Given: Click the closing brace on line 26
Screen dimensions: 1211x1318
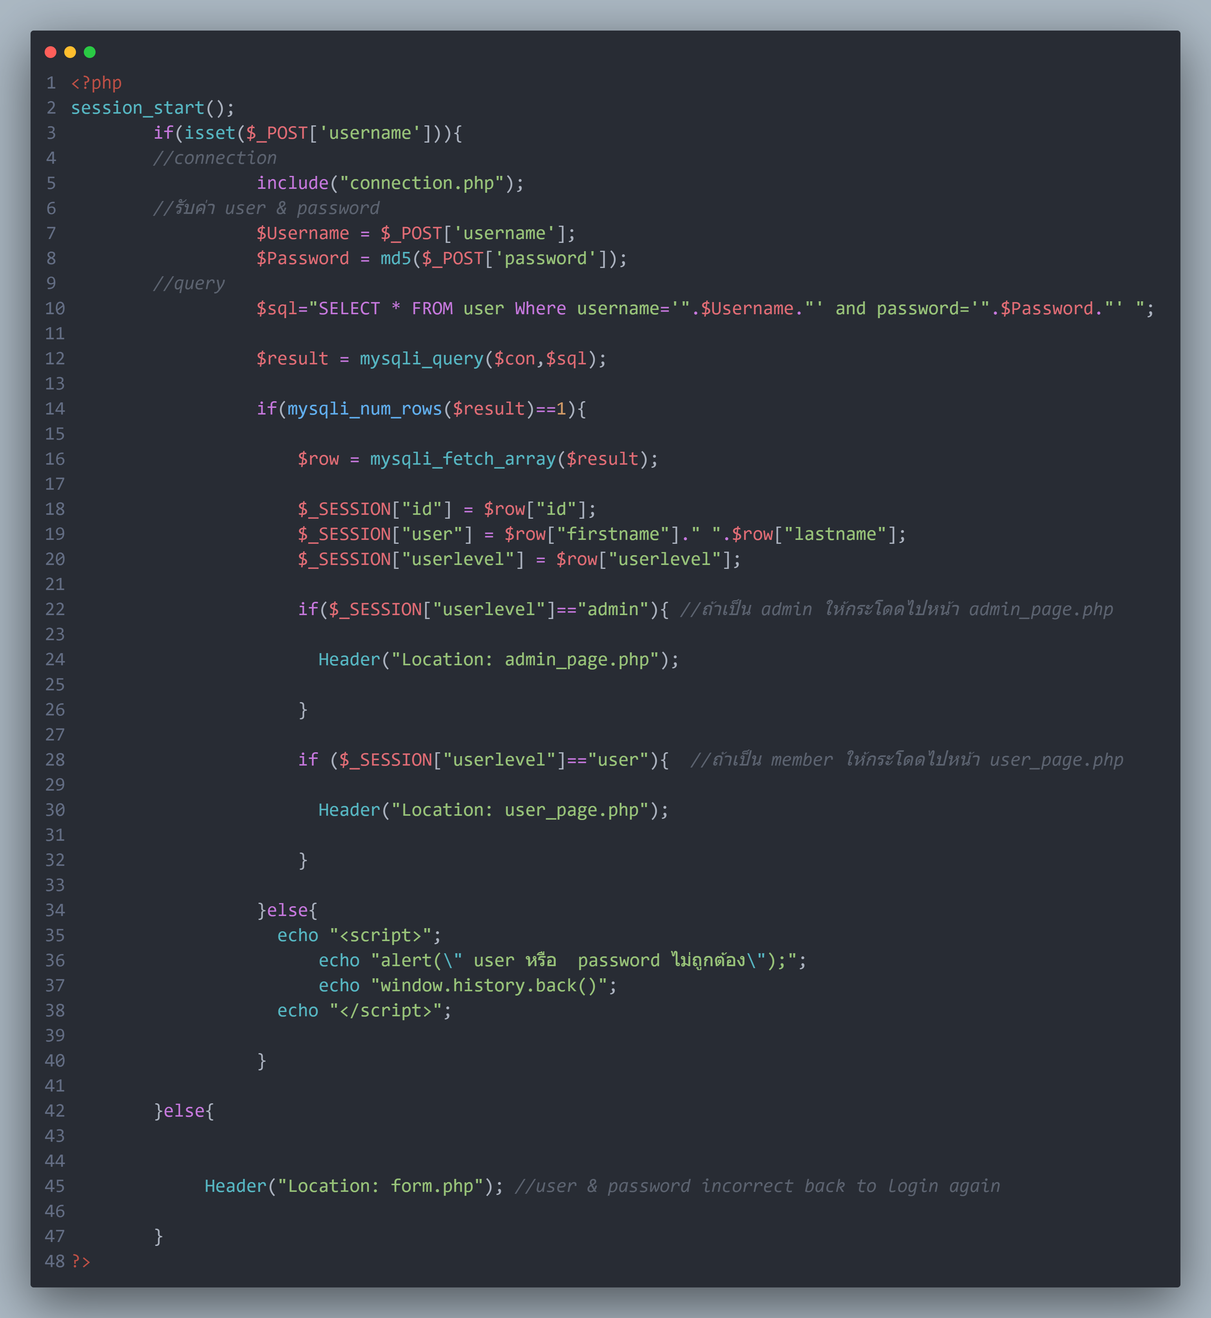Looking at the screenshot, I should click(303, 710).
